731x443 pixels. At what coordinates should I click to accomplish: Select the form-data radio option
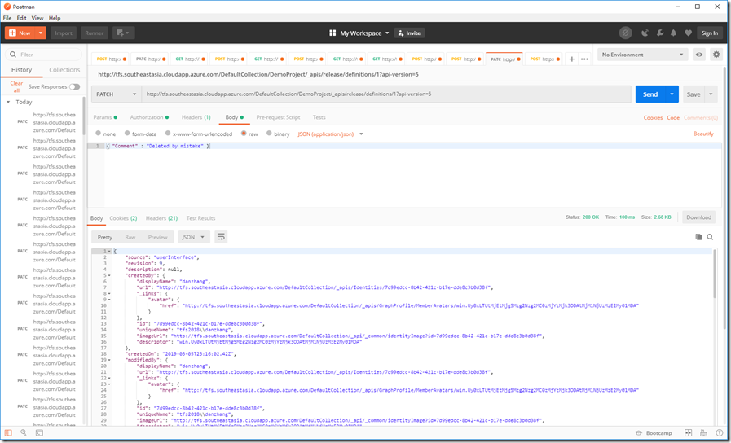(x=127, y=134)
